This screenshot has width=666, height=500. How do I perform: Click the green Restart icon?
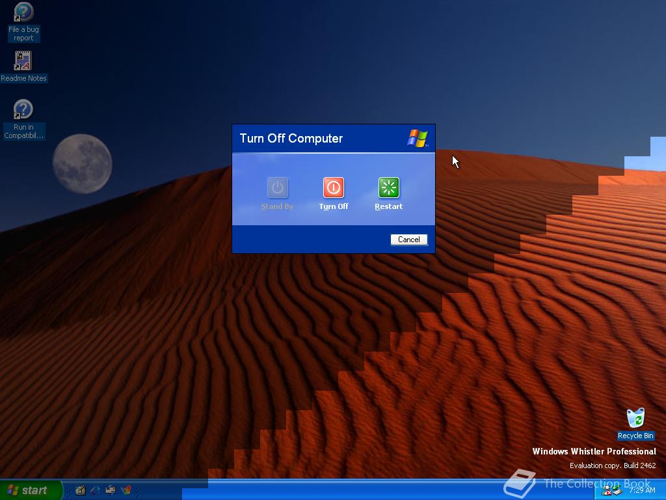tap(389, 187)
